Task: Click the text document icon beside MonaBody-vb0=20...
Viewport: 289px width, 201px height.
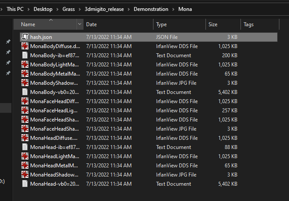Action: [25, 92]
